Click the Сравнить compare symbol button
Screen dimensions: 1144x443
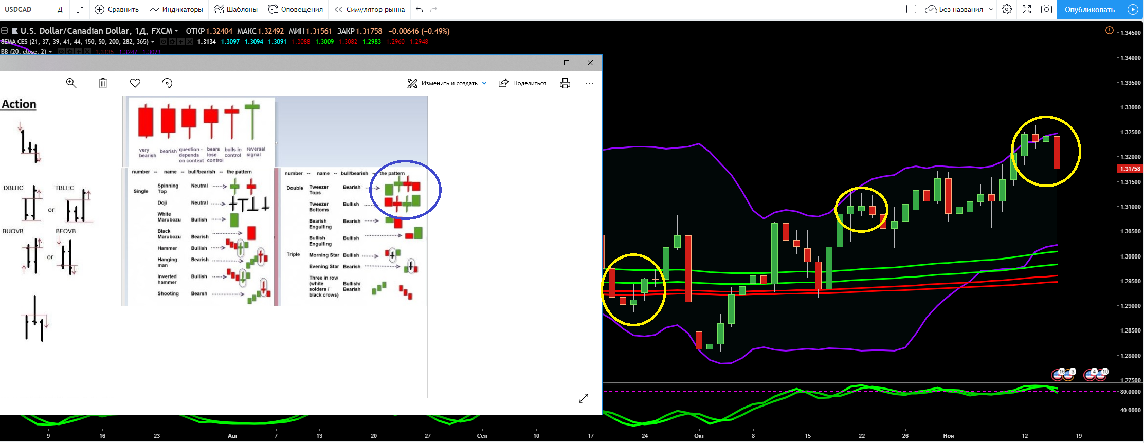click(117, 9)
